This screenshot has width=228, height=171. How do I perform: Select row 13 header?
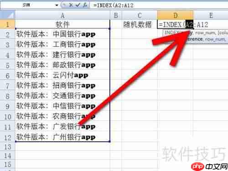[7, 147]
